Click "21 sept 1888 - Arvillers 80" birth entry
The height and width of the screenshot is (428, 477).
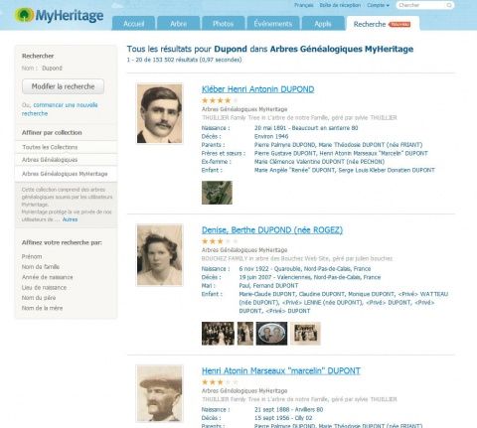point(288,409)
